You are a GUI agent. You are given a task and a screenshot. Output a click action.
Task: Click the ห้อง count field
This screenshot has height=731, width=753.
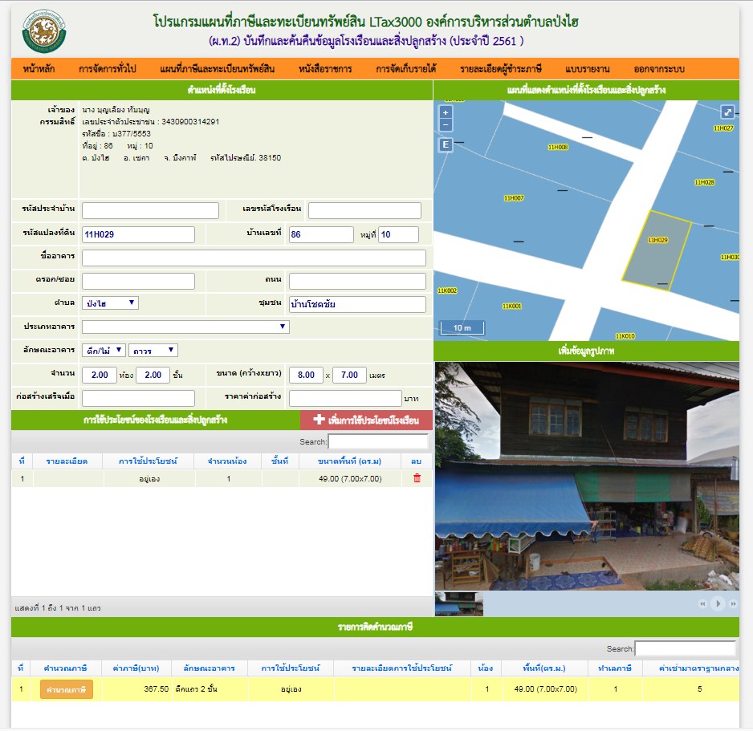(x=100, y=375)
